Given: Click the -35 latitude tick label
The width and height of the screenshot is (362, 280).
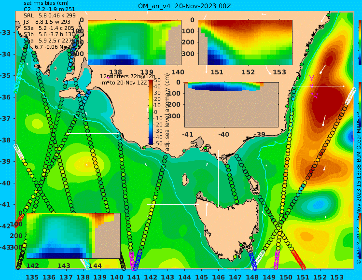Looking at the screenshot, I should [x=5, y=75].
